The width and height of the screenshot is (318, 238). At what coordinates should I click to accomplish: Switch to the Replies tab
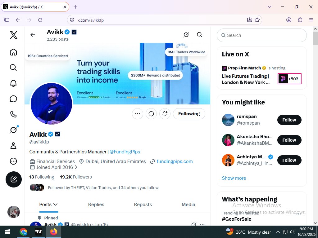[96, 205]
